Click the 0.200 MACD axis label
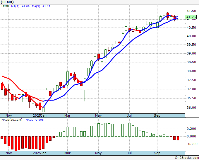The height and width of the screenshot is (160, 199). pyautogui.click(x=191, y=129)
